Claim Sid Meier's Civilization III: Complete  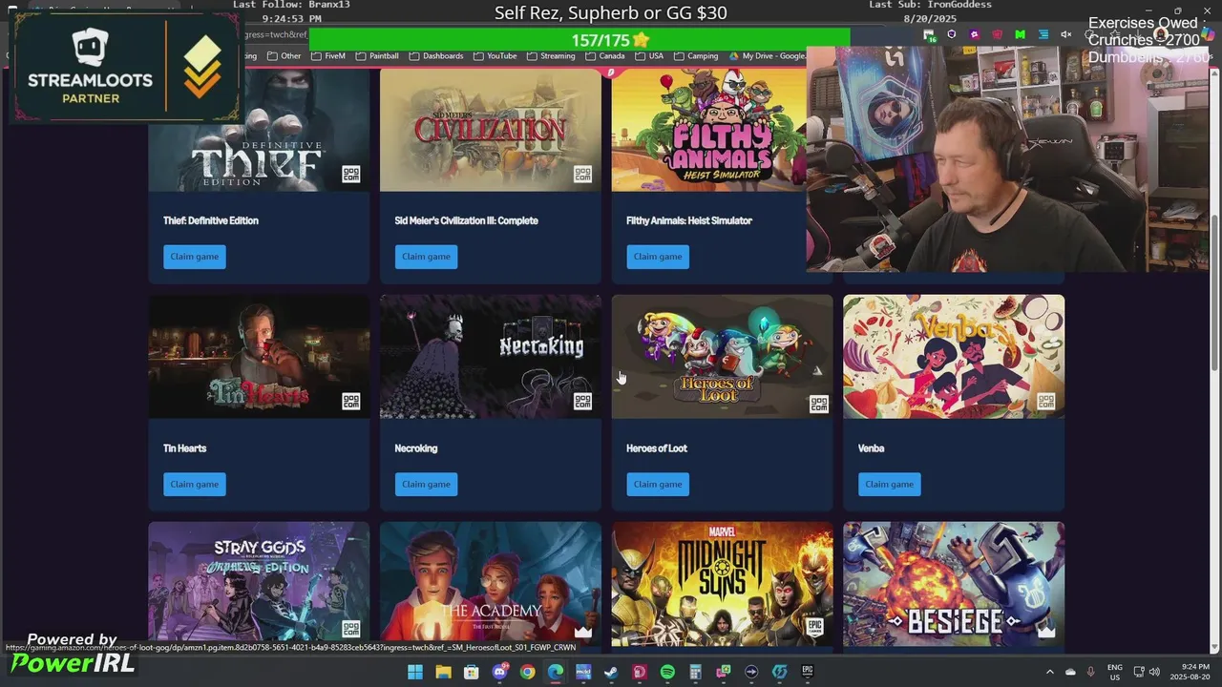point(426,256)
